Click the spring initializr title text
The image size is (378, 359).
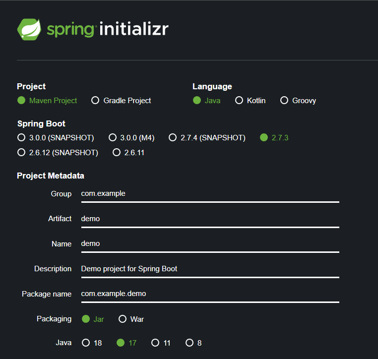click(x=108, y=29)
